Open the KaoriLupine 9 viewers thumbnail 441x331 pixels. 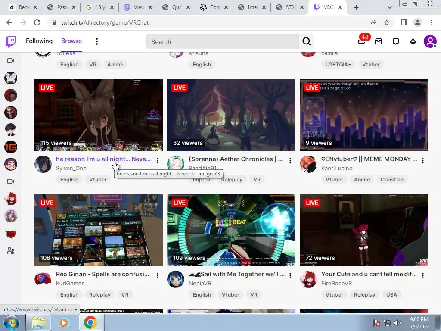[363, 115]
